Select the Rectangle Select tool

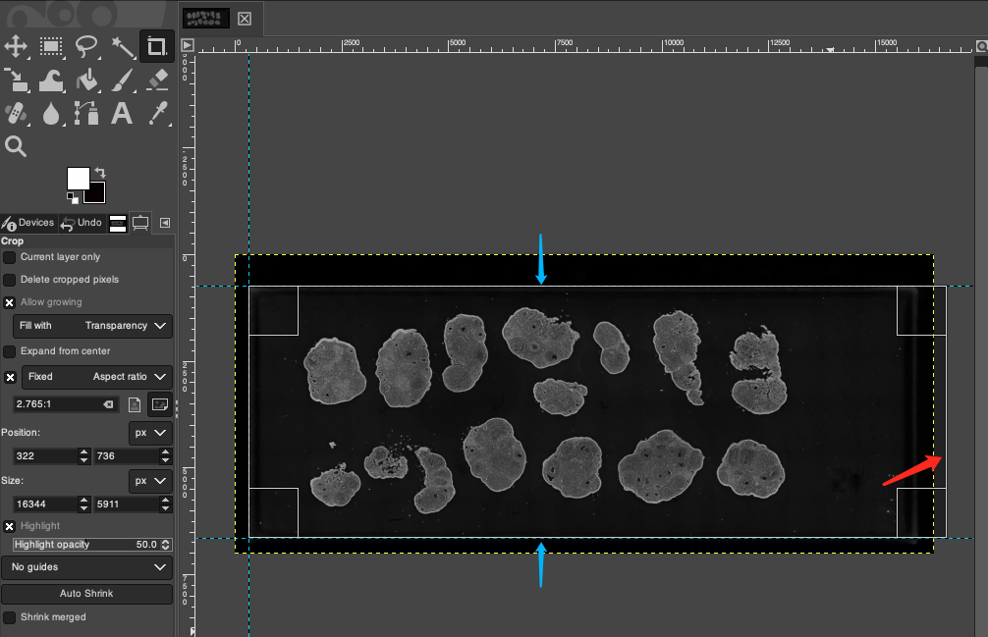point(52,46)
